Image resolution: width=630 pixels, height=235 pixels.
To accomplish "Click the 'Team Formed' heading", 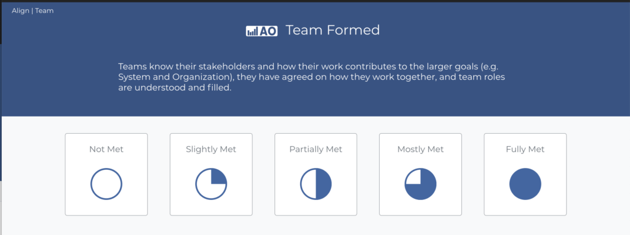I will (333, 30).
